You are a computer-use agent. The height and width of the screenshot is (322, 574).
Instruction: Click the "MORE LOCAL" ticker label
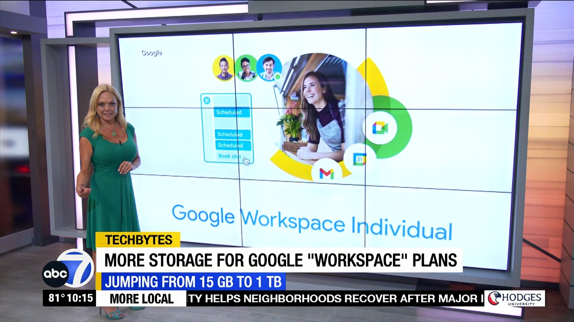[x=141, y=299]
